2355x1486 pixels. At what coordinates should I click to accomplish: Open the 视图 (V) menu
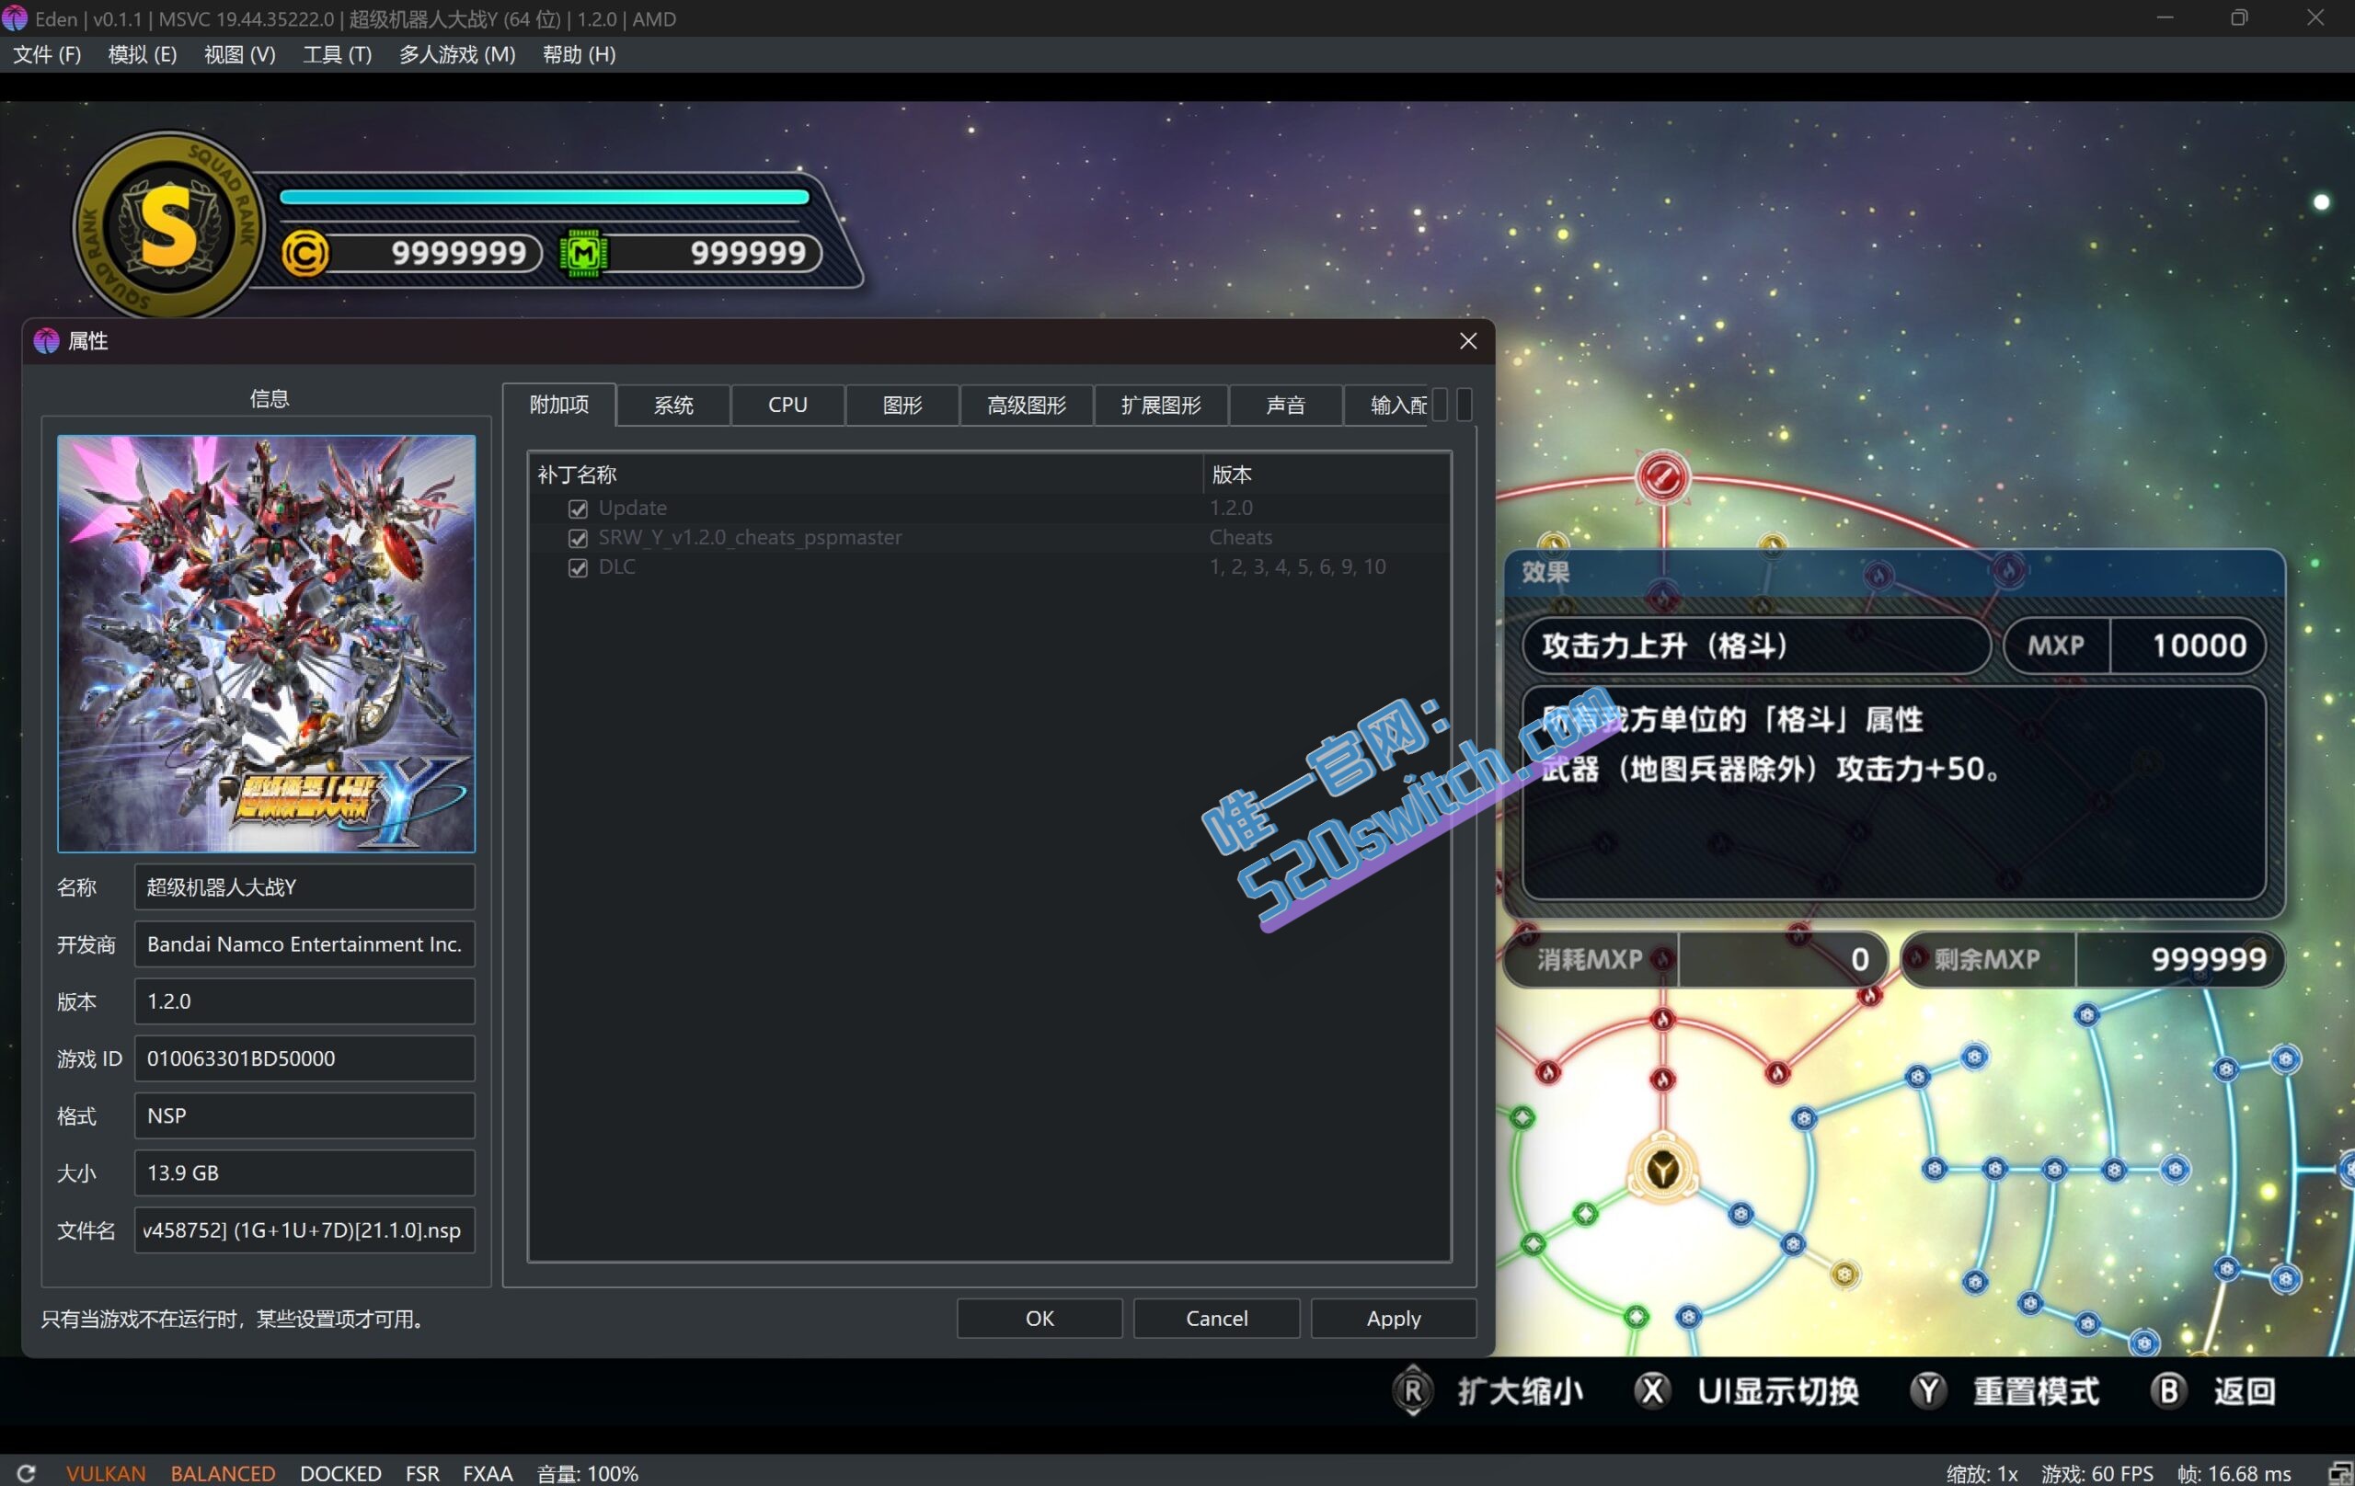click(x=239, y=55)
